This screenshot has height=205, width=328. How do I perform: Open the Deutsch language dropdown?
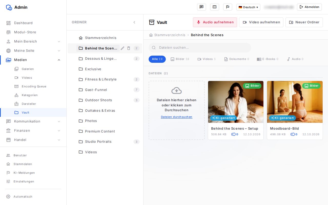coord(248,7)
